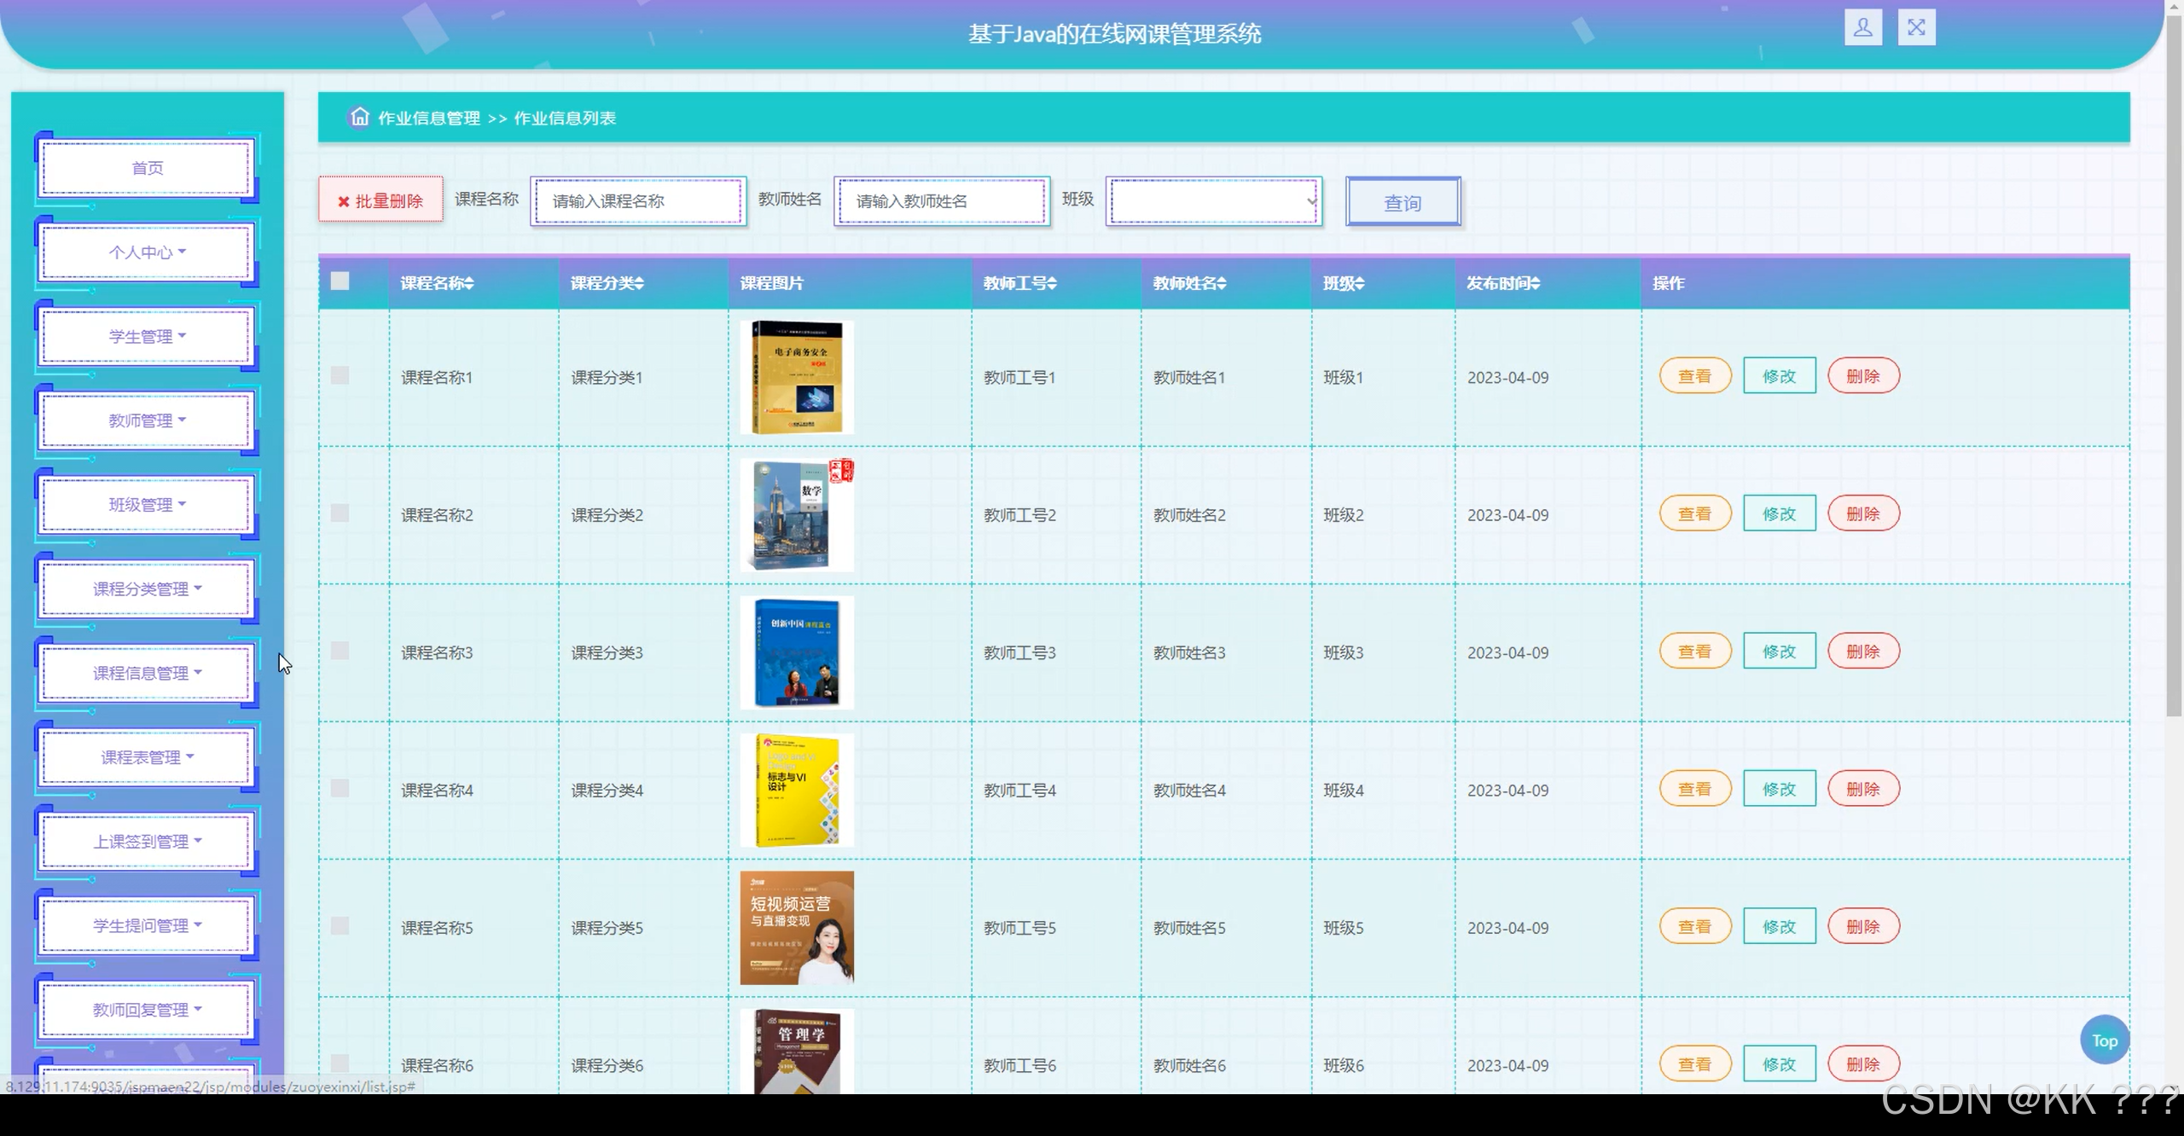Click 查询 search button
This screenshot has height=1136, width=2184.
click(x=1402, y=203)
